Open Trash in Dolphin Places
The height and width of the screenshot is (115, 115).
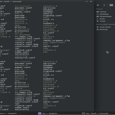point(101,21)
